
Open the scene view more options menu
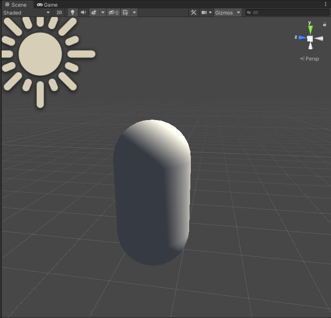coord(326,5)
